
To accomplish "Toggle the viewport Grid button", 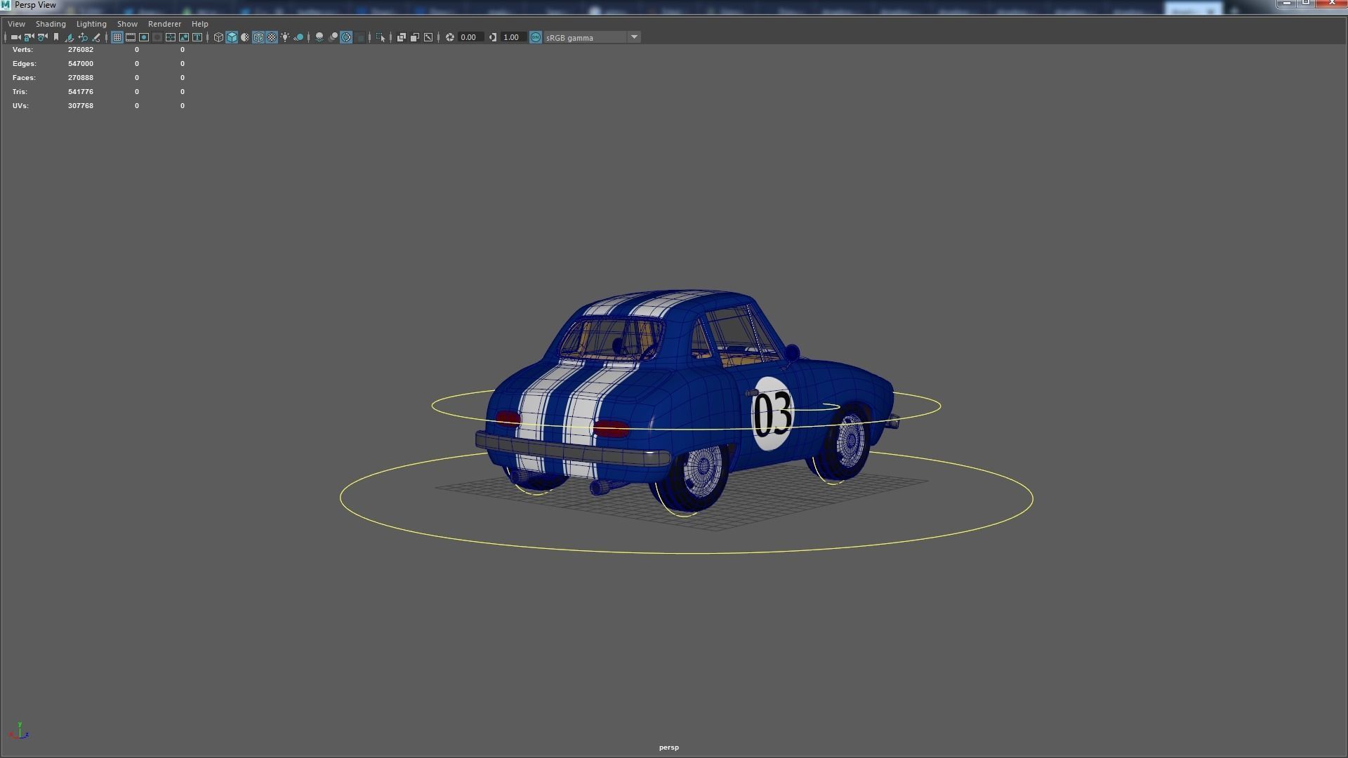I will click(x=117, y=37).
